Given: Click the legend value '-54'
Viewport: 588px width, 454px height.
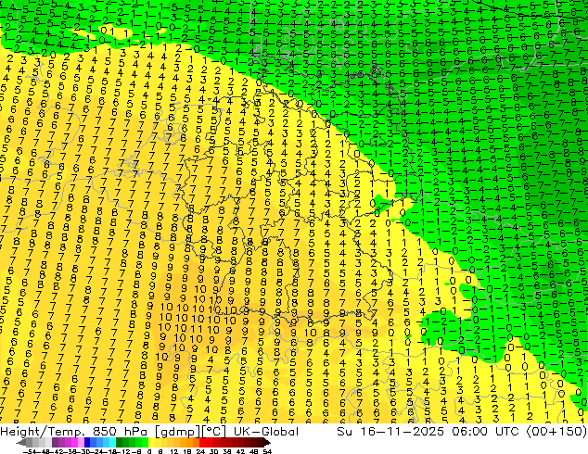Looking at the screenshot, I should point(30,452).
